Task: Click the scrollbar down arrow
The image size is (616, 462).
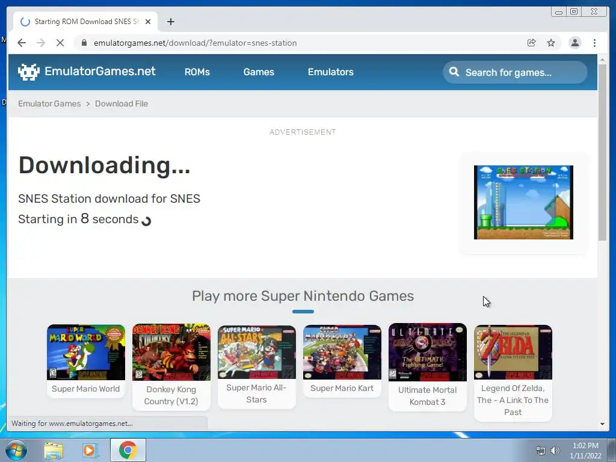Action: [602, 424]
